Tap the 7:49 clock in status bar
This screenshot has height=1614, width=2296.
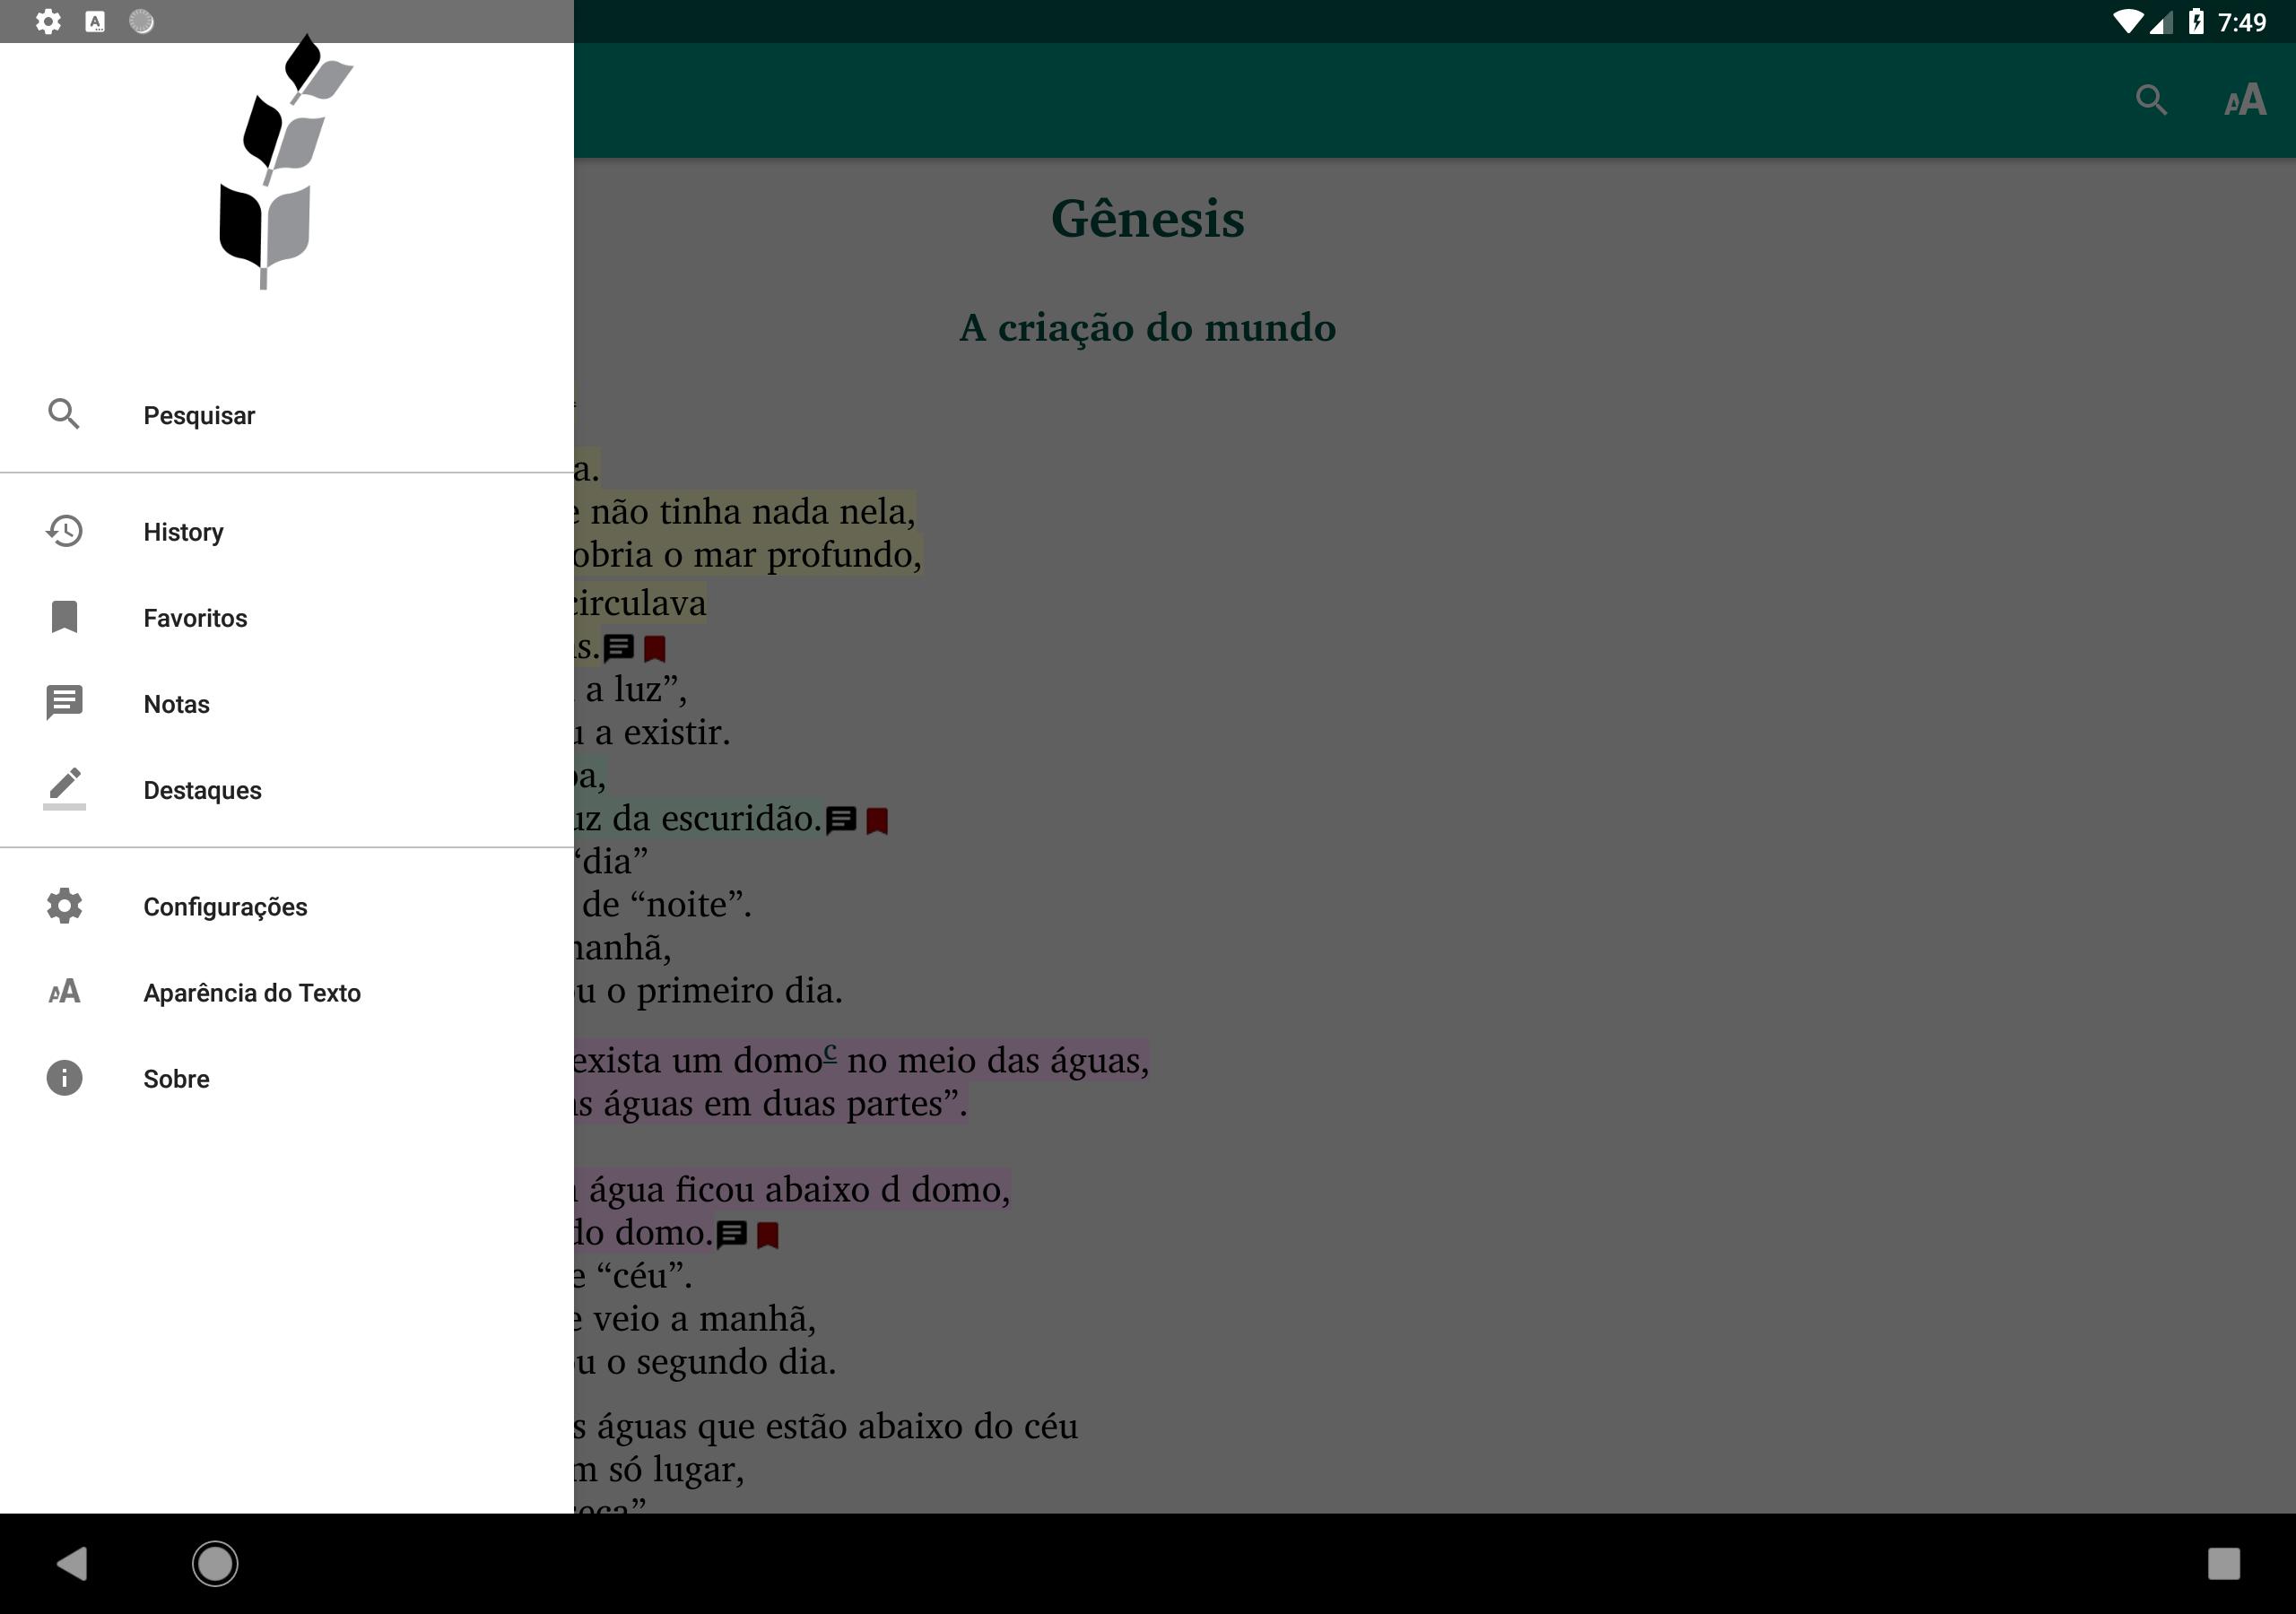(2243, 22)
